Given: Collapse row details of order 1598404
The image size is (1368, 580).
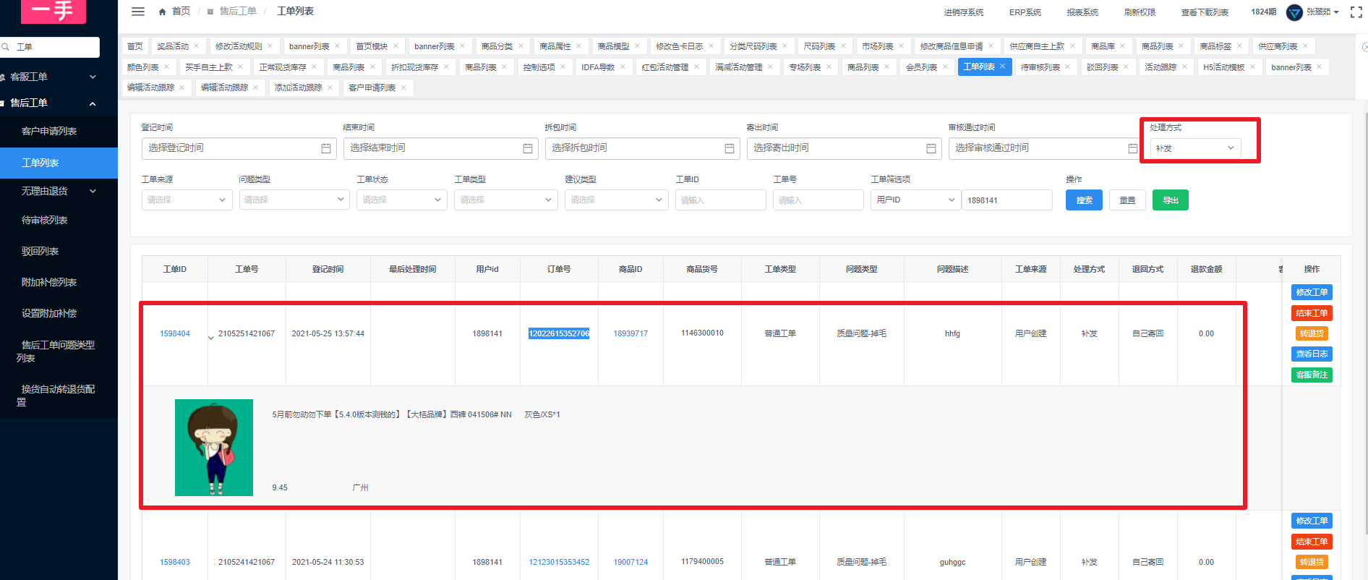Looking at the screenshot, I should point(210,338).
